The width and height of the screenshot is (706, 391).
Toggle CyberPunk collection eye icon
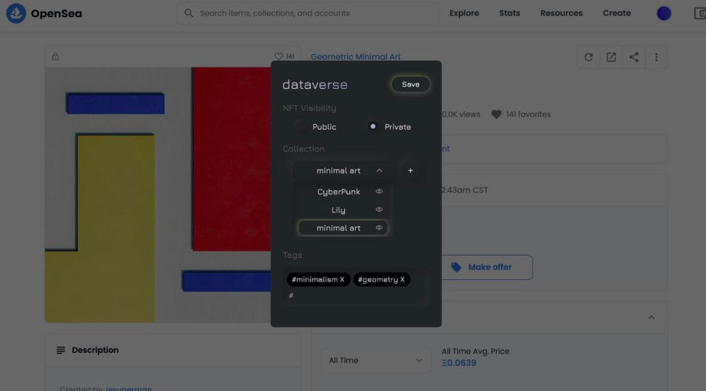pos(379,192)
